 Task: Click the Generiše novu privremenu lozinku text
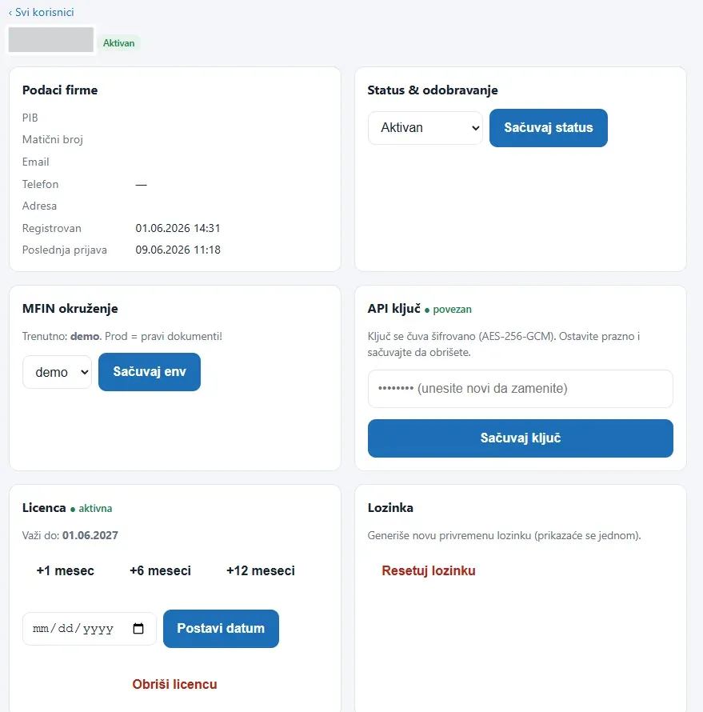(x=504, y=536)
